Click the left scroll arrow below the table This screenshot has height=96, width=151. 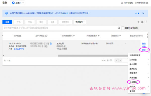coord(4,56)
